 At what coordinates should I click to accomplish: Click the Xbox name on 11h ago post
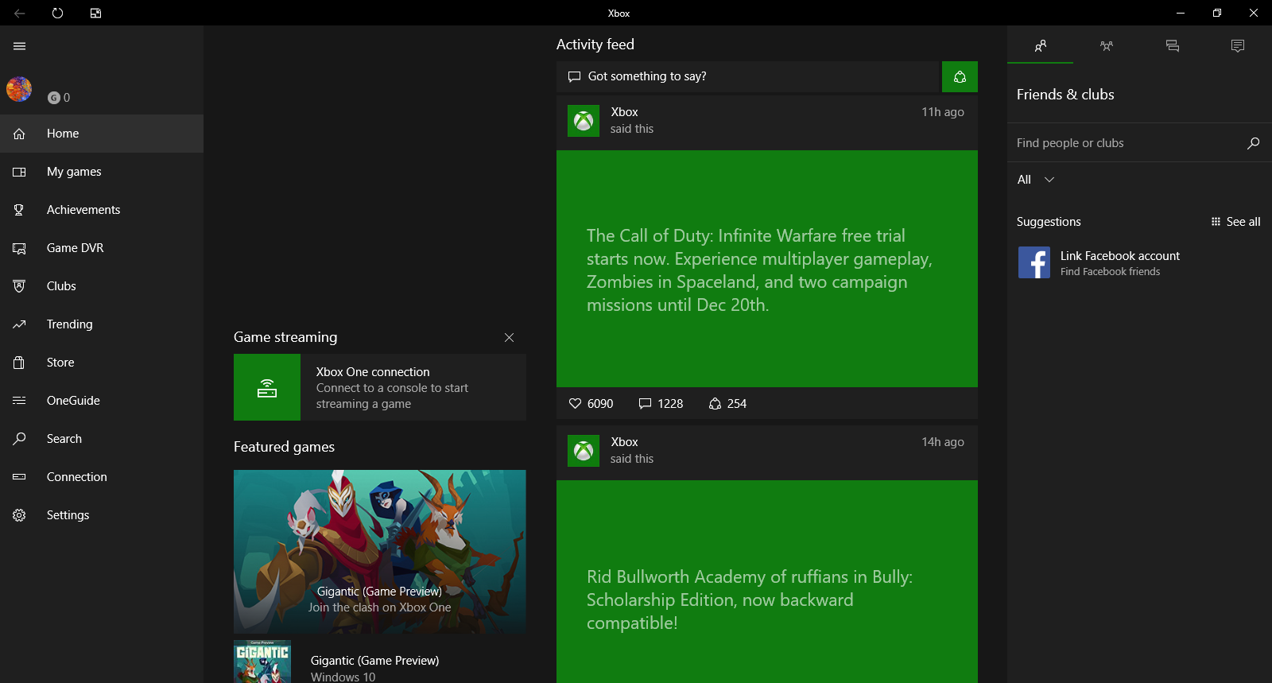click(x=624, y=112)
